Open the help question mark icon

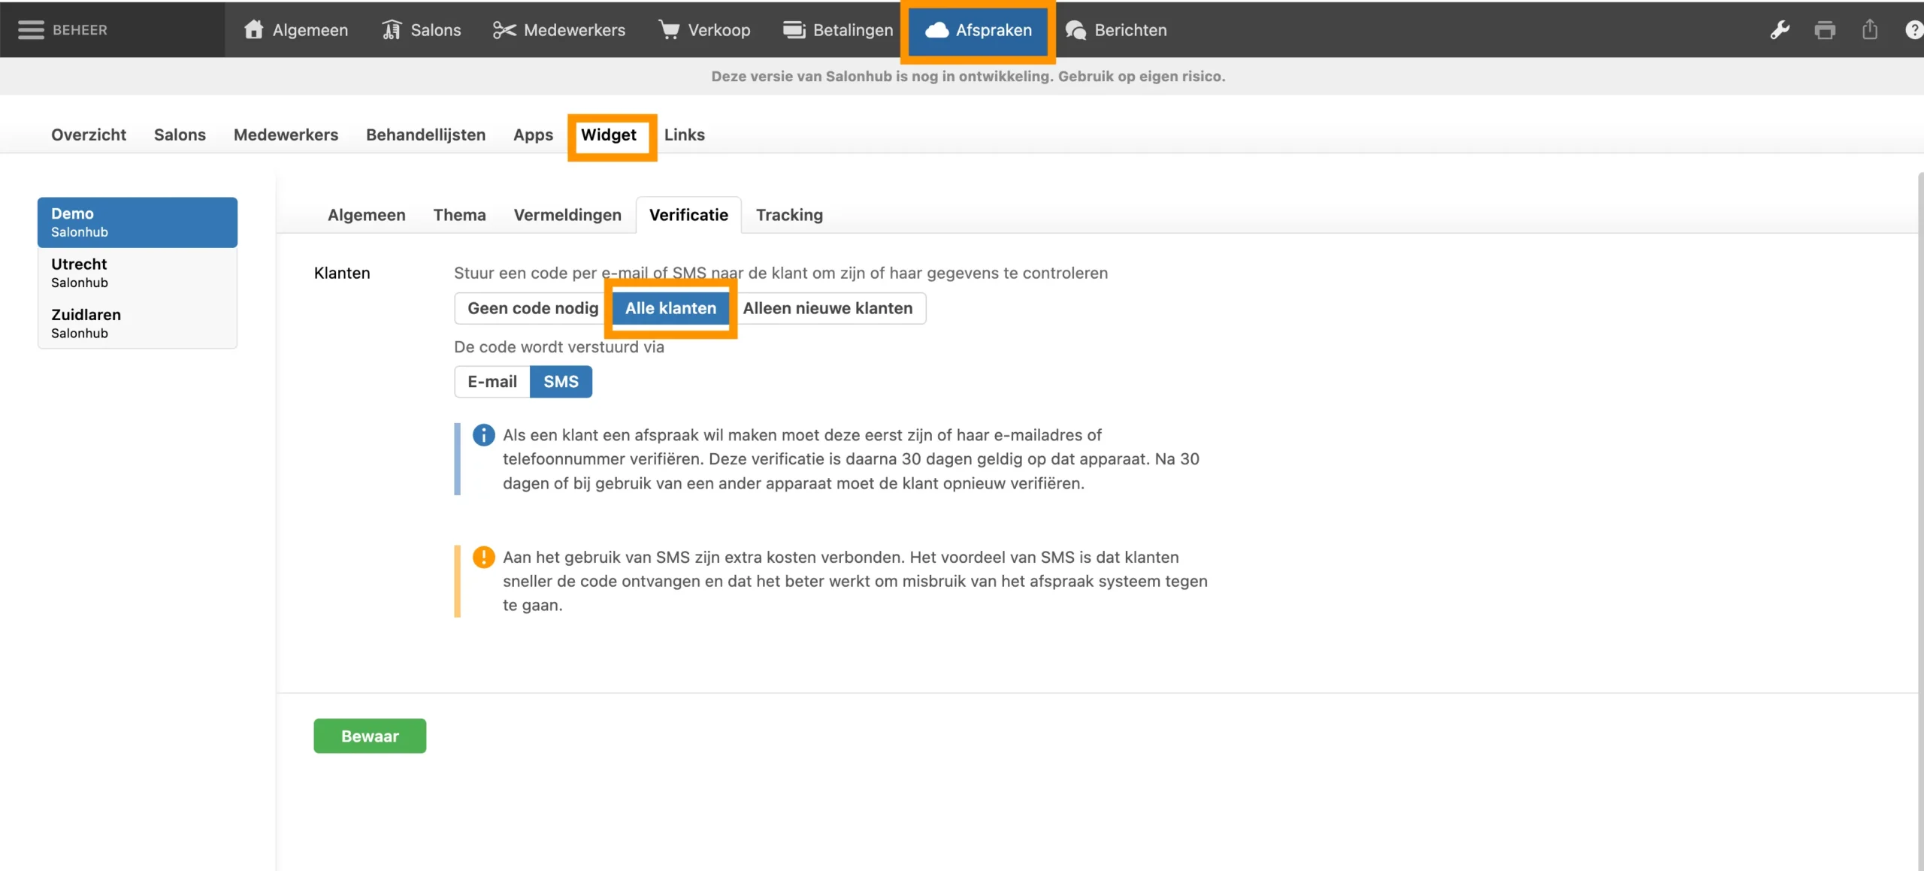click(x=1913, y=30)
